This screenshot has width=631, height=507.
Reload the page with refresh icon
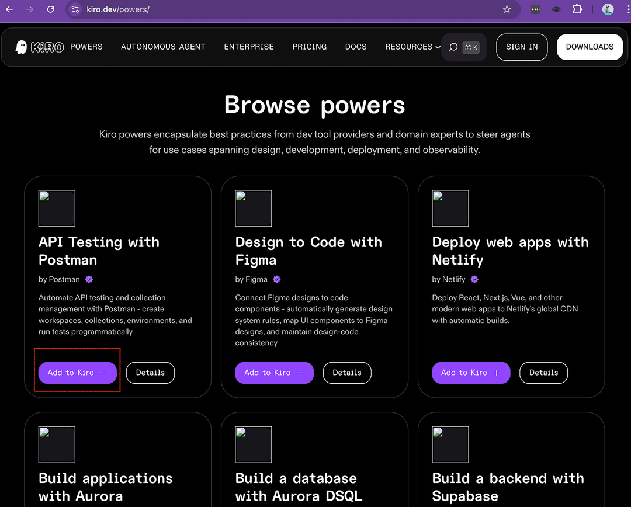(50, 9)
